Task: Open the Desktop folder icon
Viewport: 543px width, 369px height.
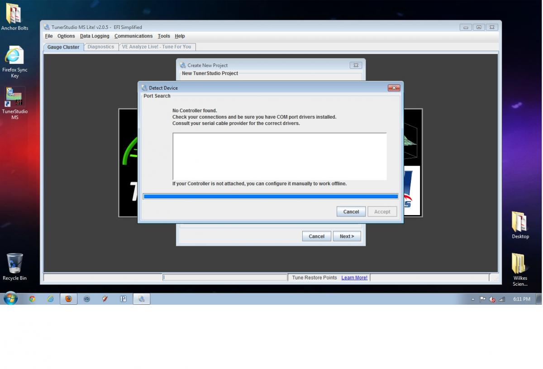Action: pos(520,225)
